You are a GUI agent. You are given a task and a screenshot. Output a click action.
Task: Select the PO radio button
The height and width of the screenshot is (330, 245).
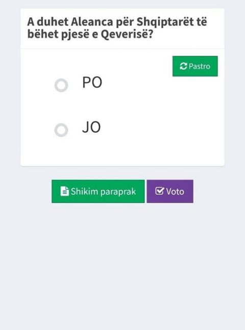click(x=61, y=85)
